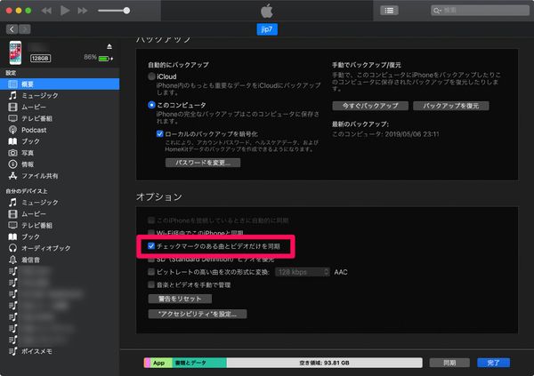534x376 pixels.
Task: Select the このコンピュータ backup radio button
Action: 151,105
